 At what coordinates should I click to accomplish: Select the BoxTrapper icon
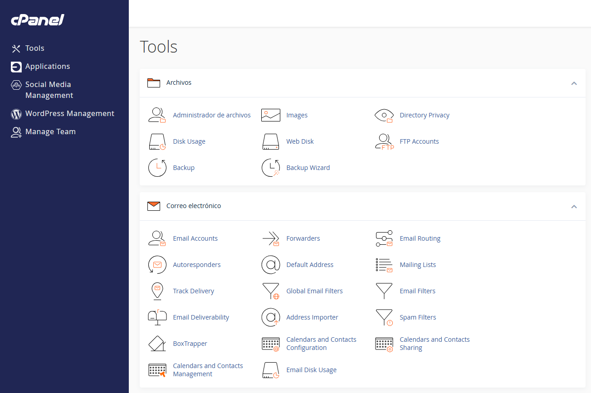157,344
